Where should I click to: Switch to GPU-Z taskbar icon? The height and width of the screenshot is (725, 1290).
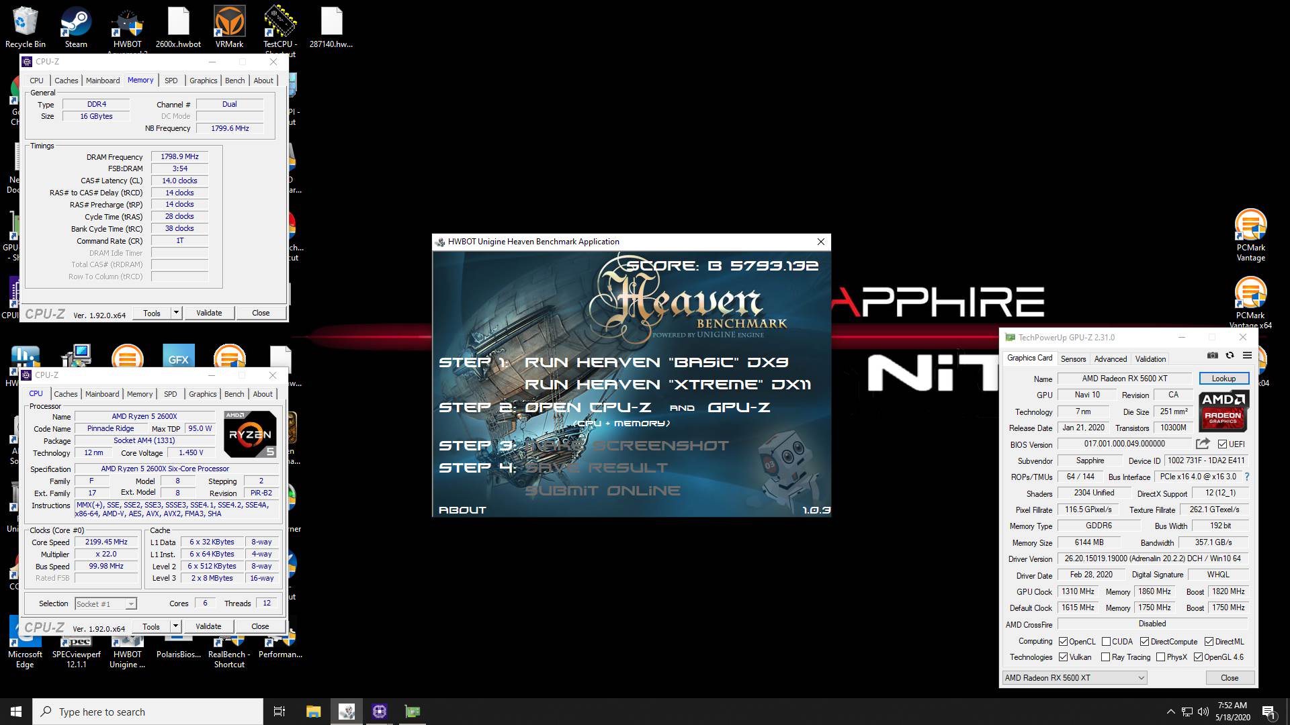tap(413, 712)
